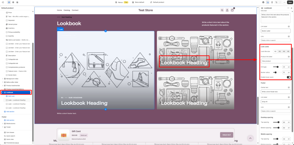Set Look title size to H4
This screenshot has width=294, height=145.
coord(284,51)
